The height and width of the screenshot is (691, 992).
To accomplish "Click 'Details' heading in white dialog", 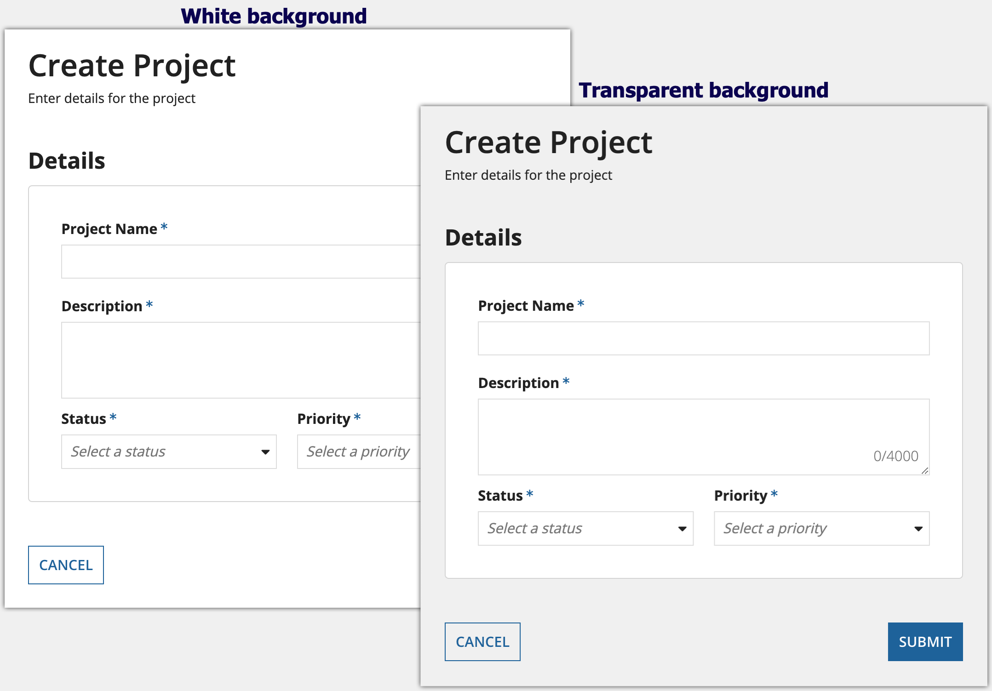I will coord(67,161).
